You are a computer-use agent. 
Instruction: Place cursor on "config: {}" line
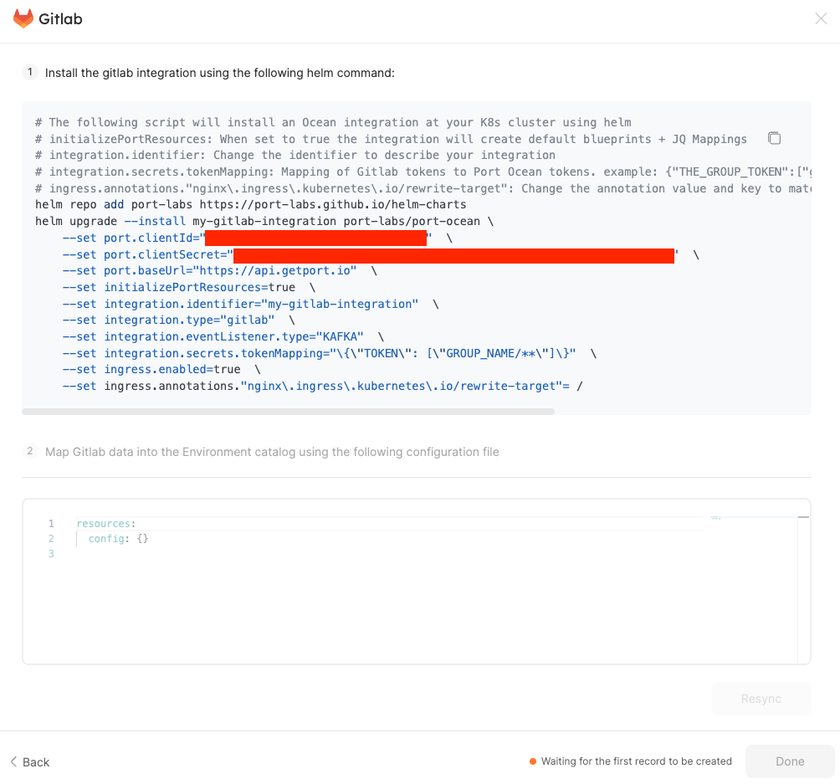118,539
